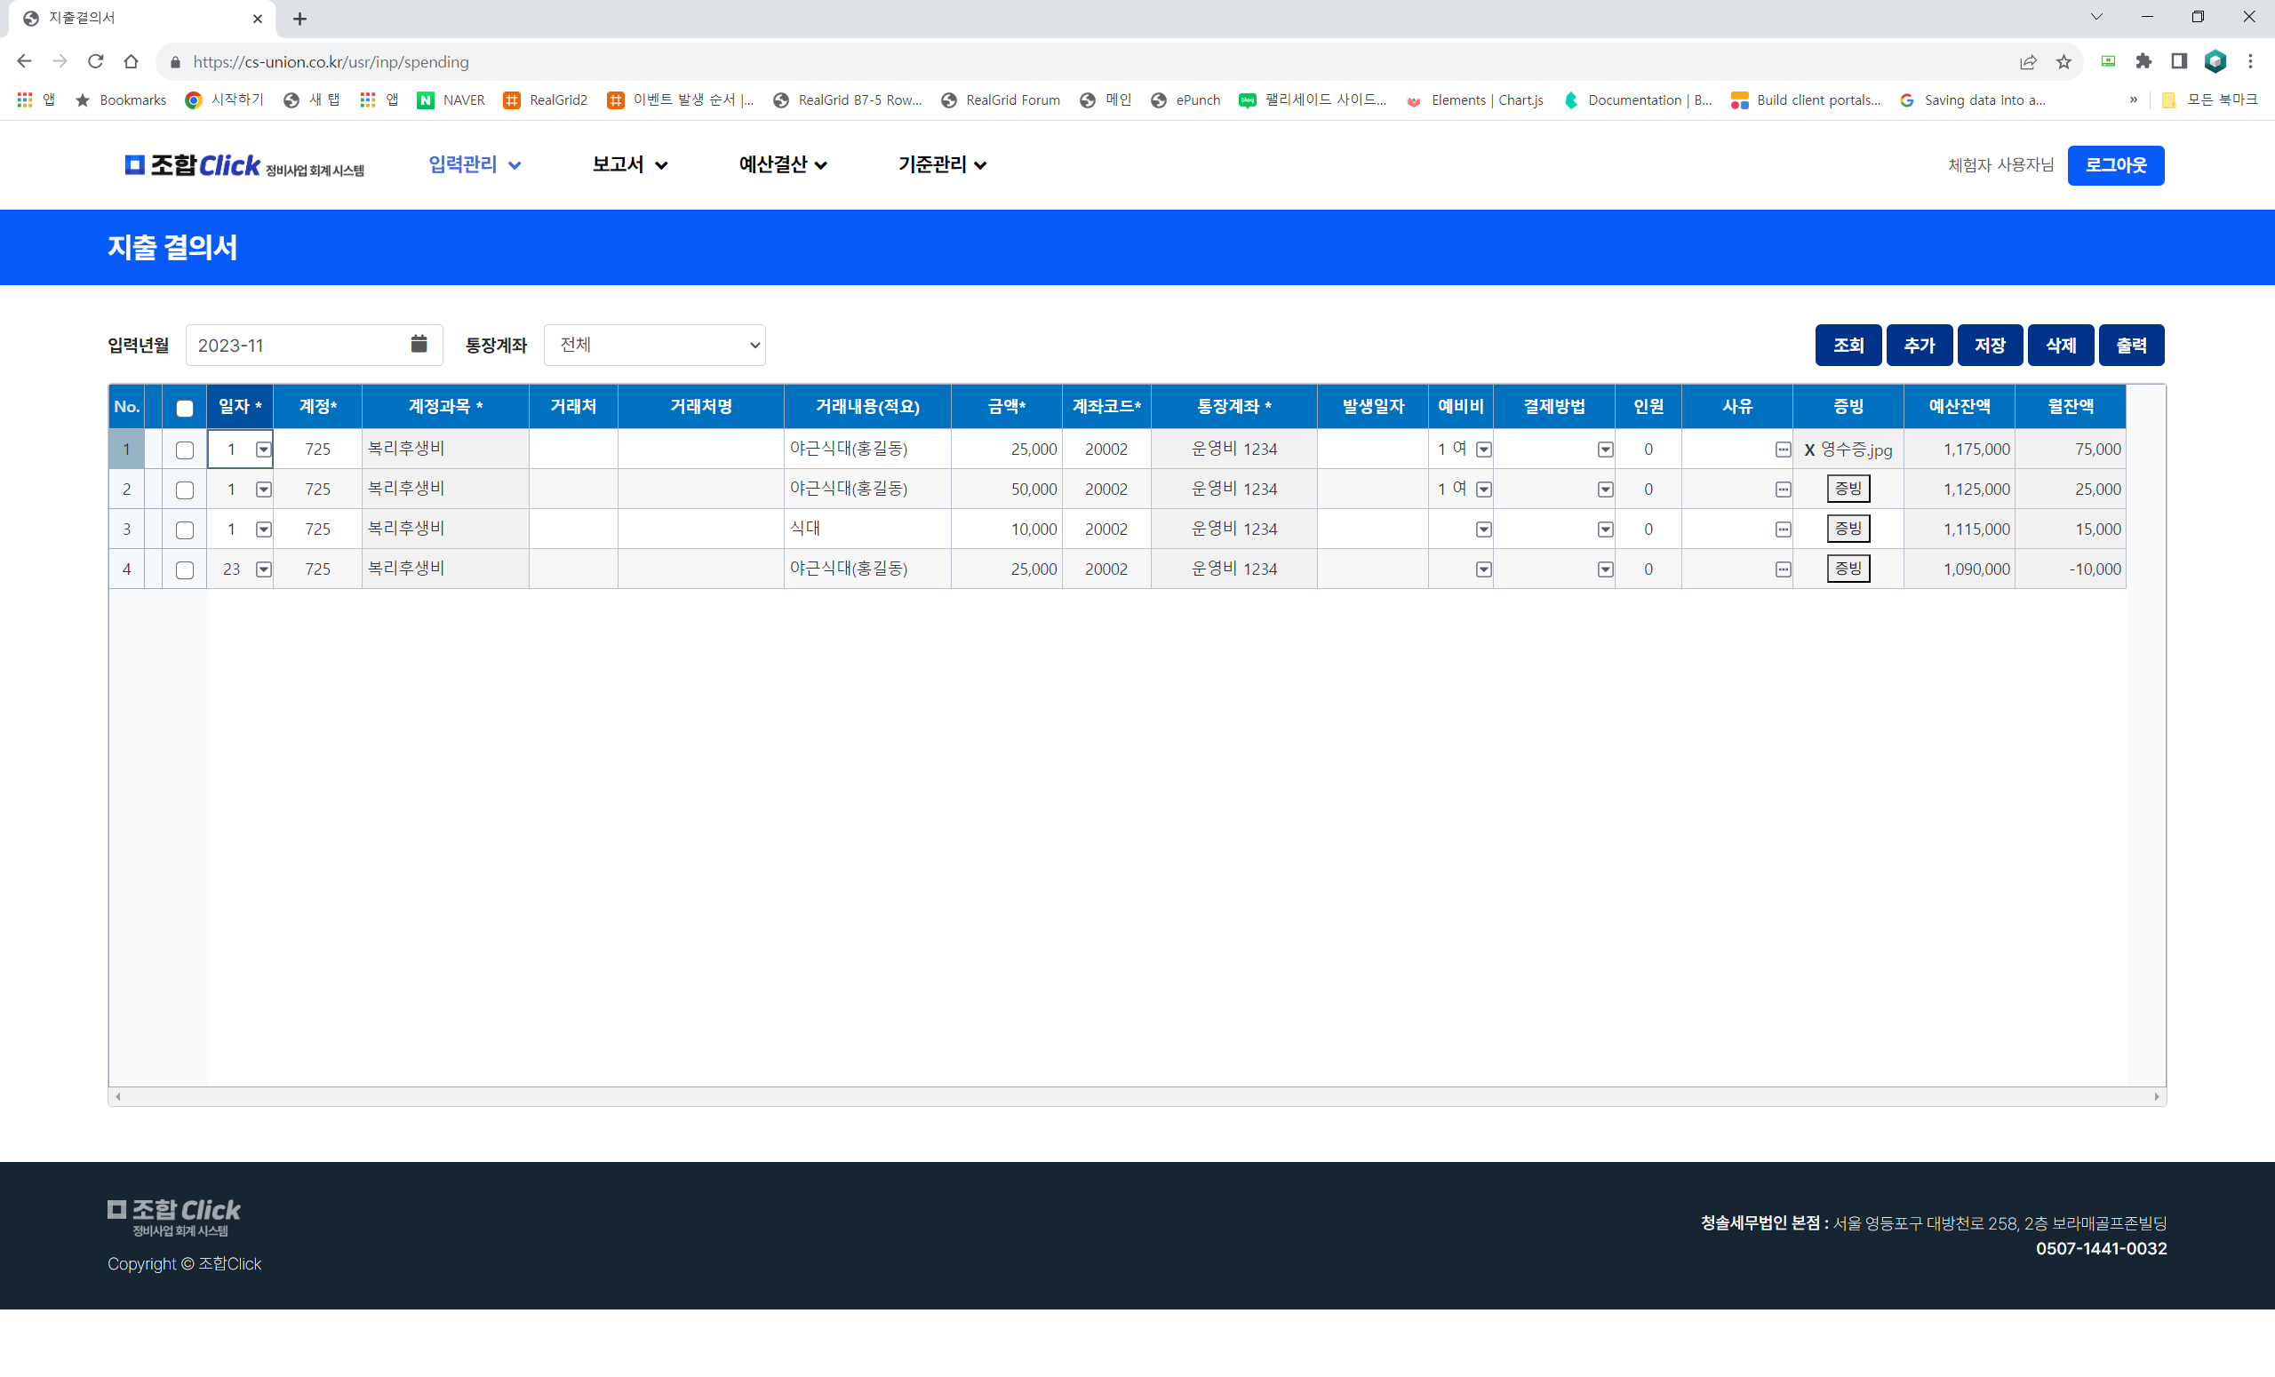
Task: Open the 사유 ellipsis button in row 2
Action: [x=1782, y=490]
